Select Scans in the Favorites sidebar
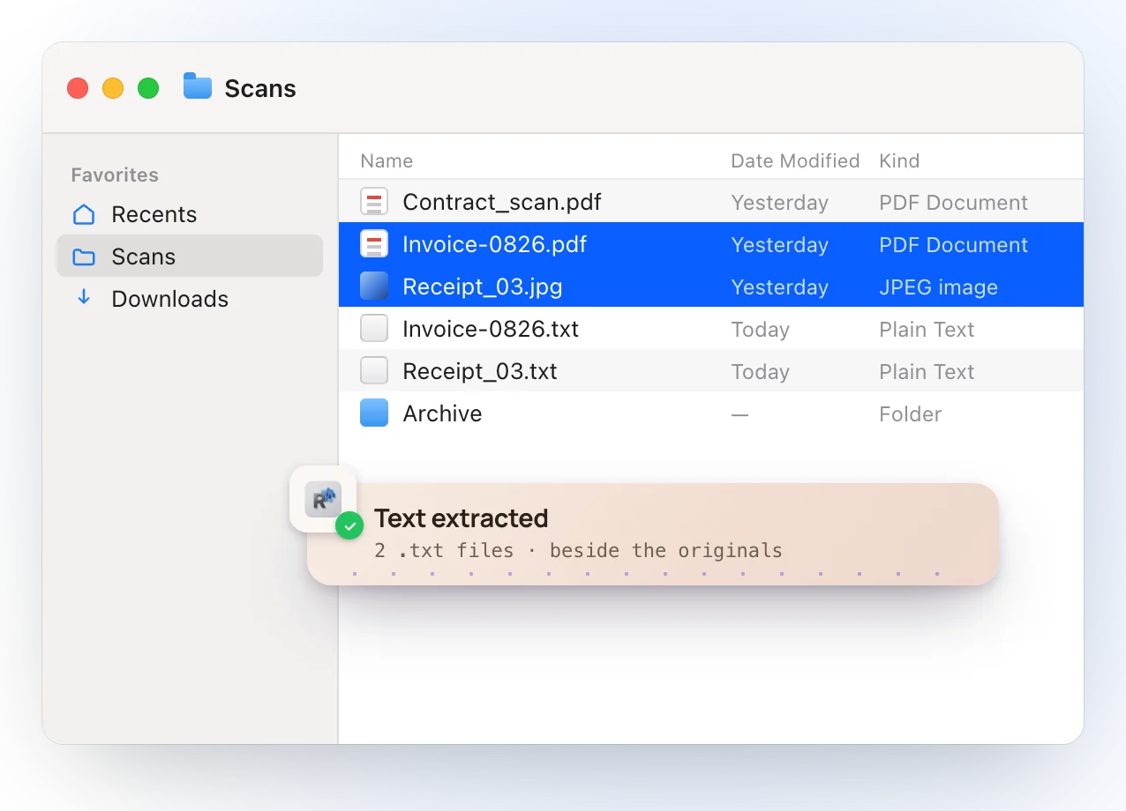The height and width of the screenshot is (811, 1126). [x=190, y=257]
